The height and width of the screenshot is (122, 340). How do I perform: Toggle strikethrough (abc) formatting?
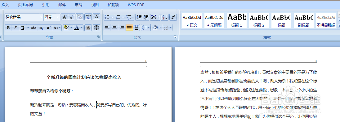click(x=34, y=27)
